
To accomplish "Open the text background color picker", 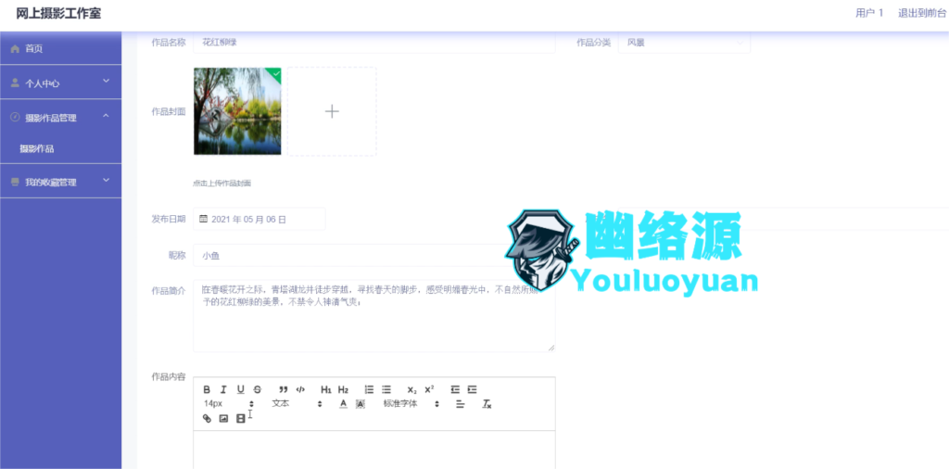I will [x=361, y=403].
